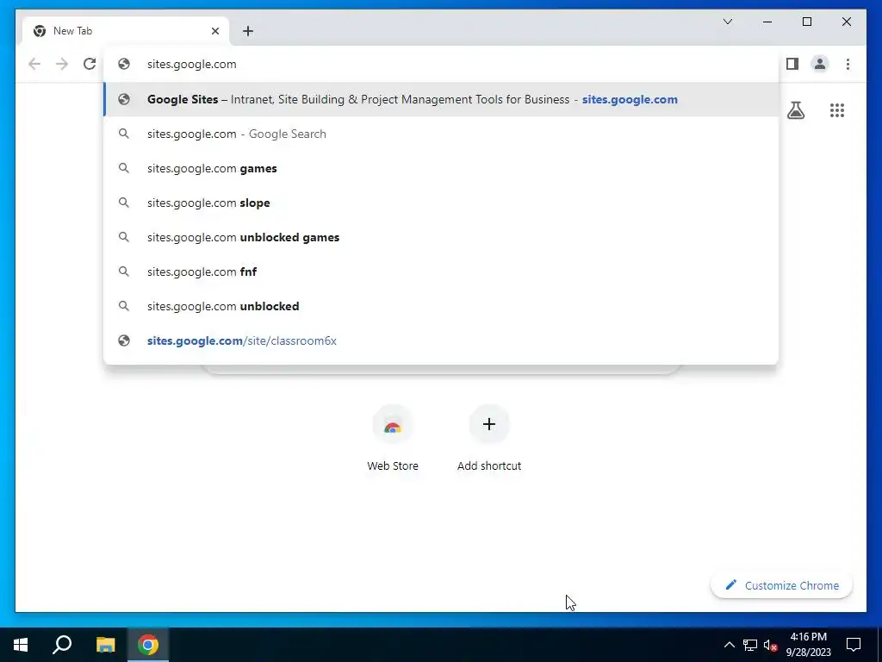
Task: Open the Windows Start menu
Action: point(21,645)
